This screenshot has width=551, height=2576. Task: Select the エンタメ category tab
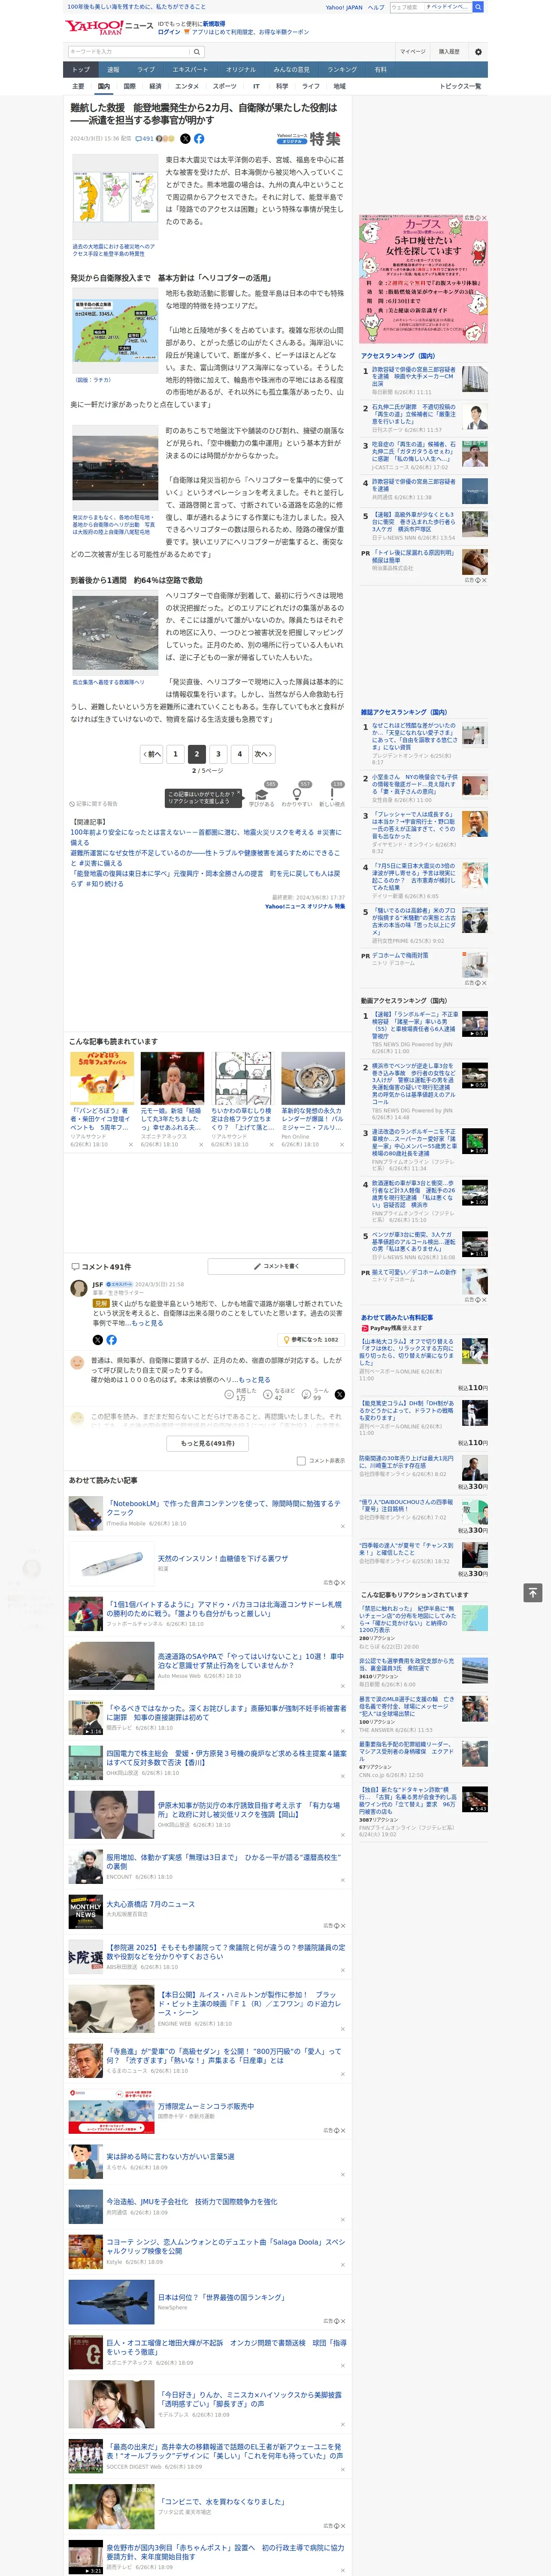coord(187,87)
